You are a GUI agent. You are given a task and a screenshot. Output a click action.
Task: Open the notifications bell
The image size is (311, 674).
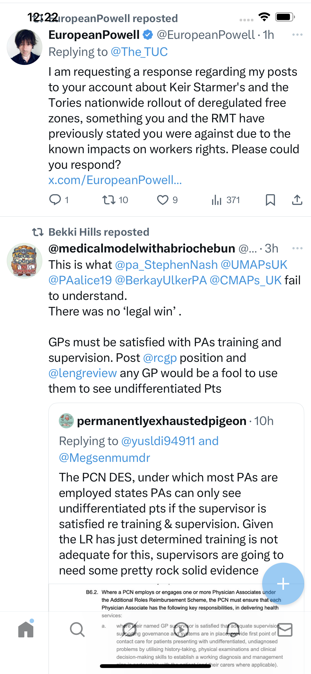click(233, 630)
